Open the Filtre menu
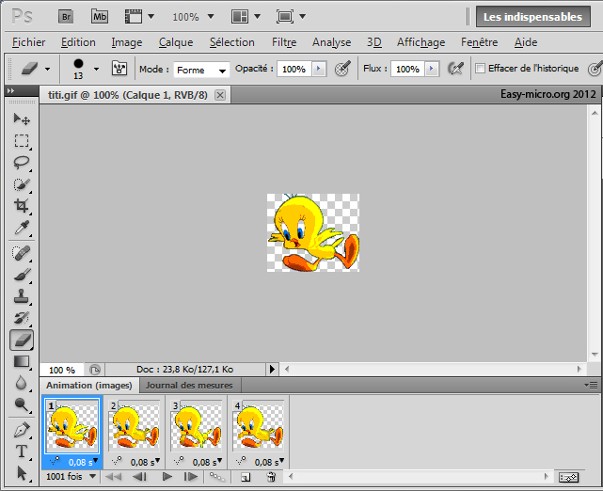The height and width of the screenshot is (491, 603). click(x=284, y=42)
